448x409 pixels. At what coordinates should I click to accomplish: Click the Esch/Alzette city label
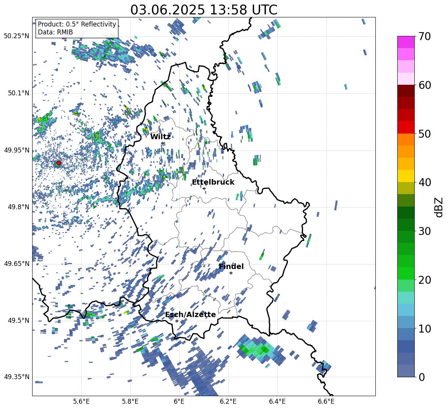pyautogui.click(x=190, y=314)
